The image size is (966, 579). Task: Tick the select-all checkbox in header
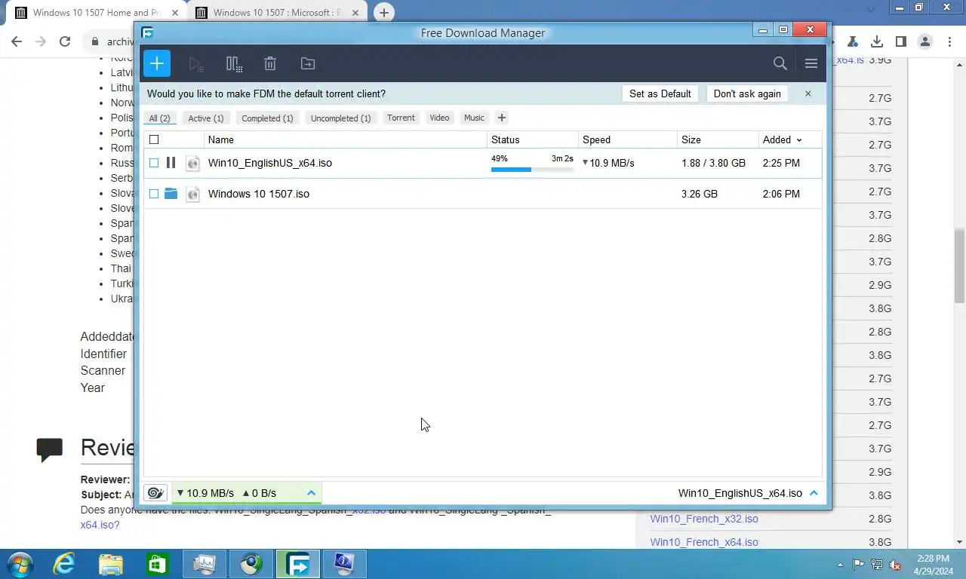[x=154, y=139]
